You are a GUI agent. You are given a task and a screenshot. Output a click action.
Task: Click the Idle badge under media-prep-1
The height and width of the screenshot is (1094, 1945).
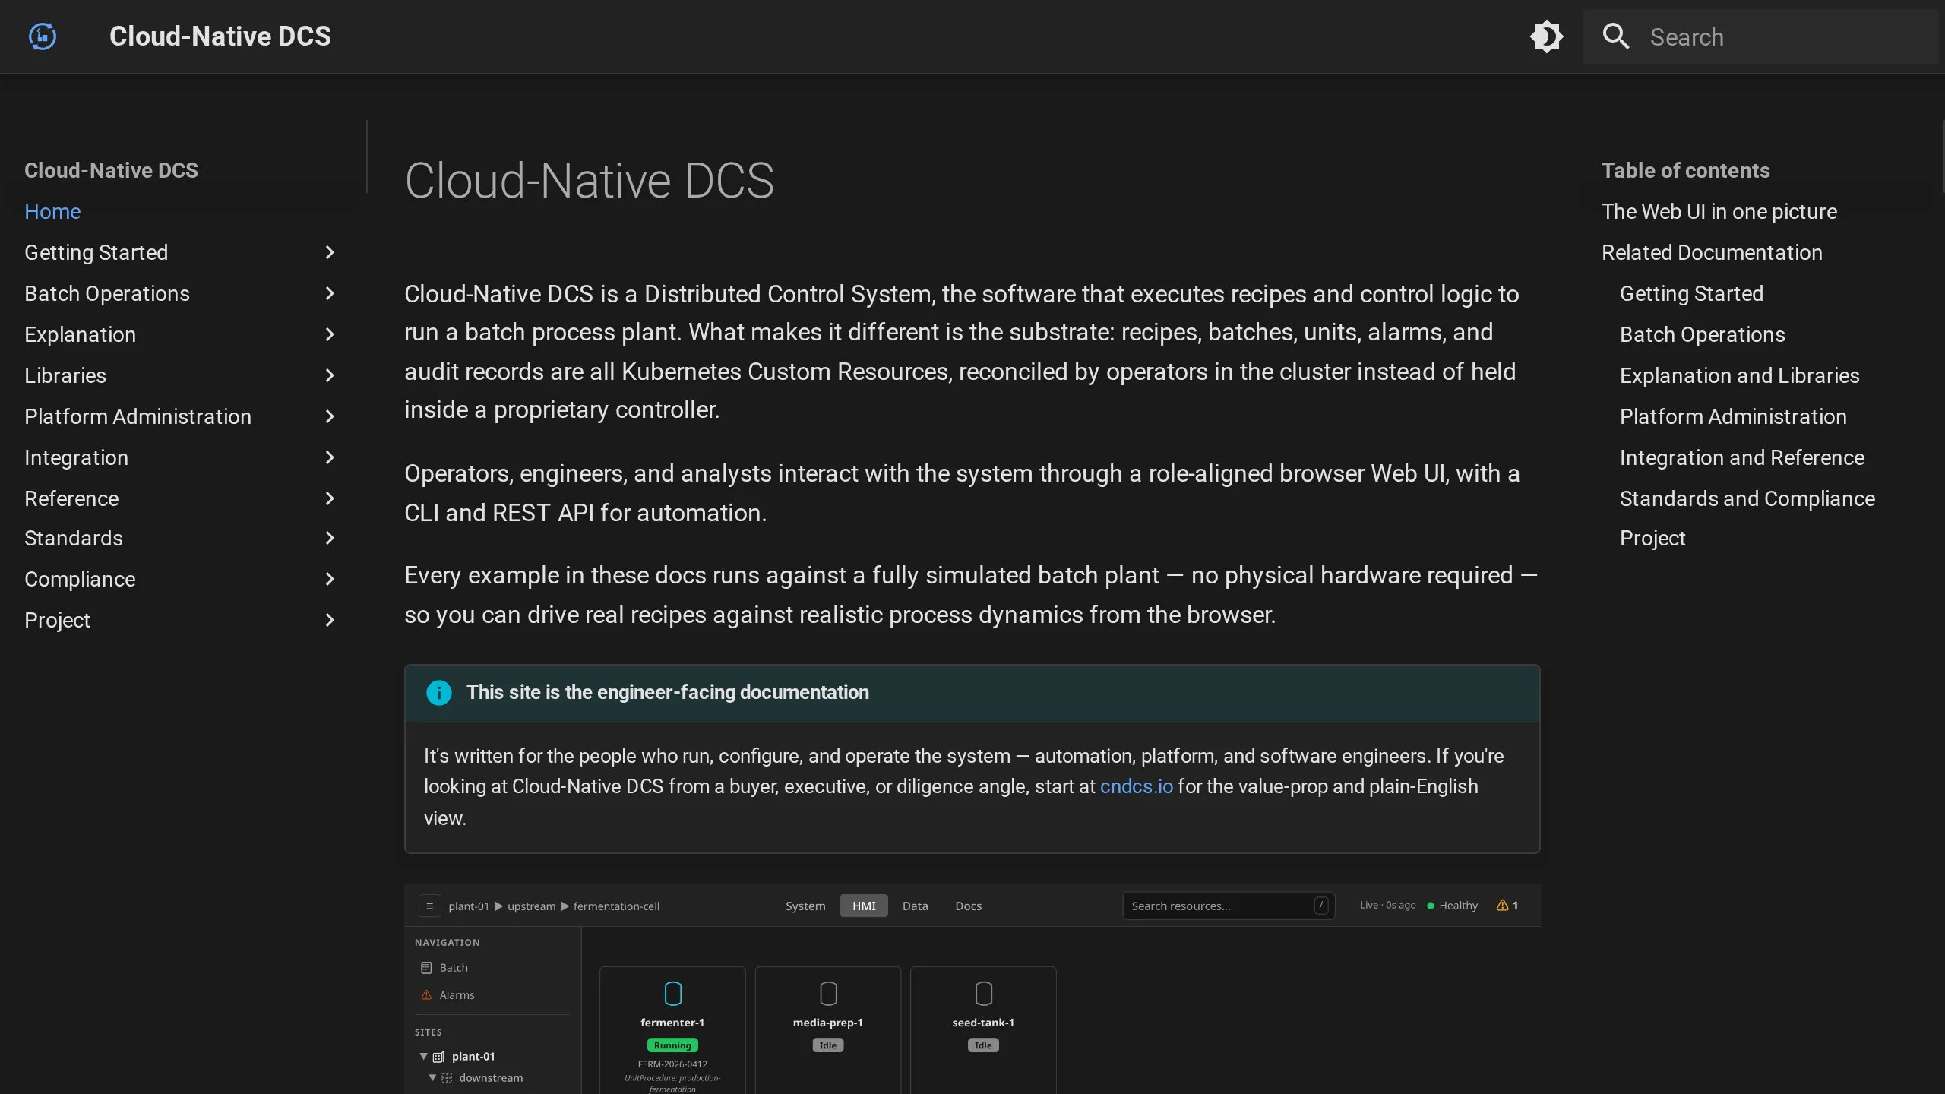[x=828, y=1045]
